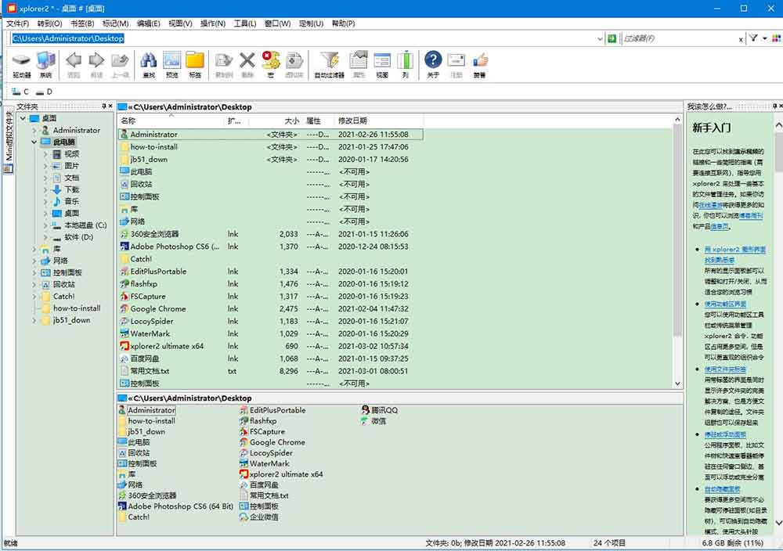783x551 pixels.
Task: Open the 转到(O) menu
Action: point(49,23)
